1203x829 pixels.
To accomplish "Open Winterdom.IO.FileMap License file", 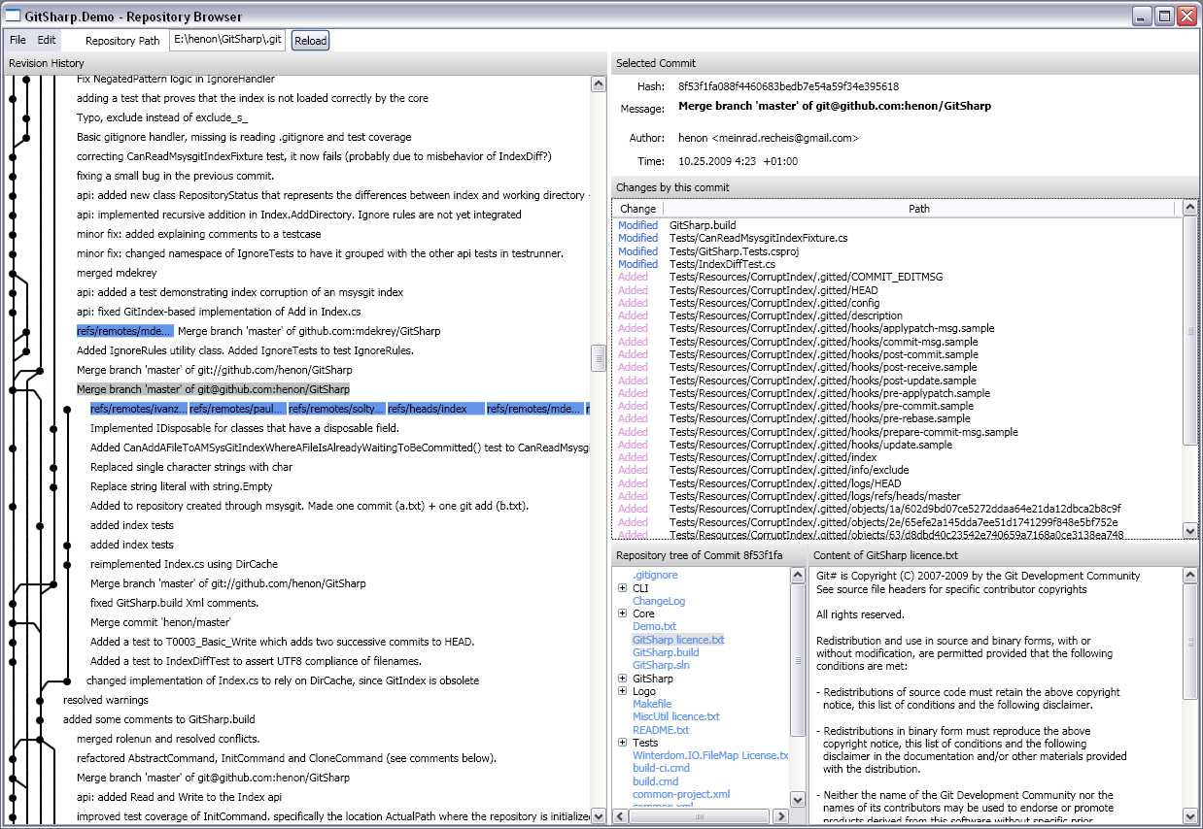I will click(x=710, y=755).
